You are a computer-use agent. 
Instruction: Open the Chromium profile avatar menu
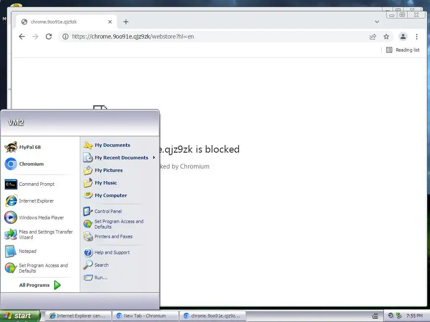pyautogui.click(x=403, y=37)
